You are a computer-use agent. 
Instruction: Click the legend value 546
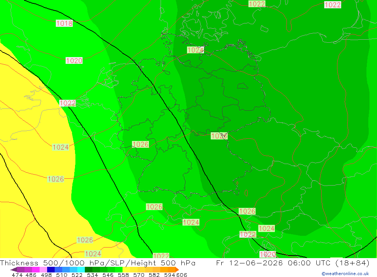click(x=108, y=275)
